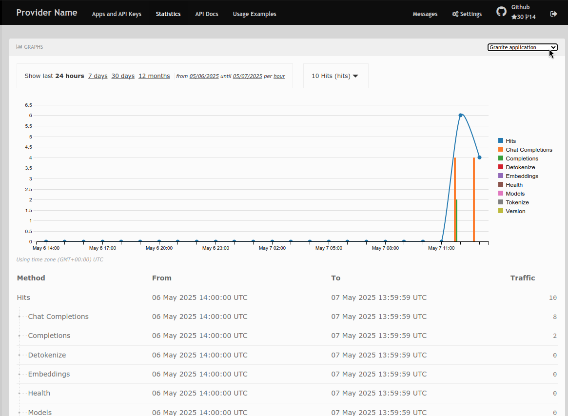Toggle Detokenize series in legend
The image size is (568, 416).
(x=516, y=167)
